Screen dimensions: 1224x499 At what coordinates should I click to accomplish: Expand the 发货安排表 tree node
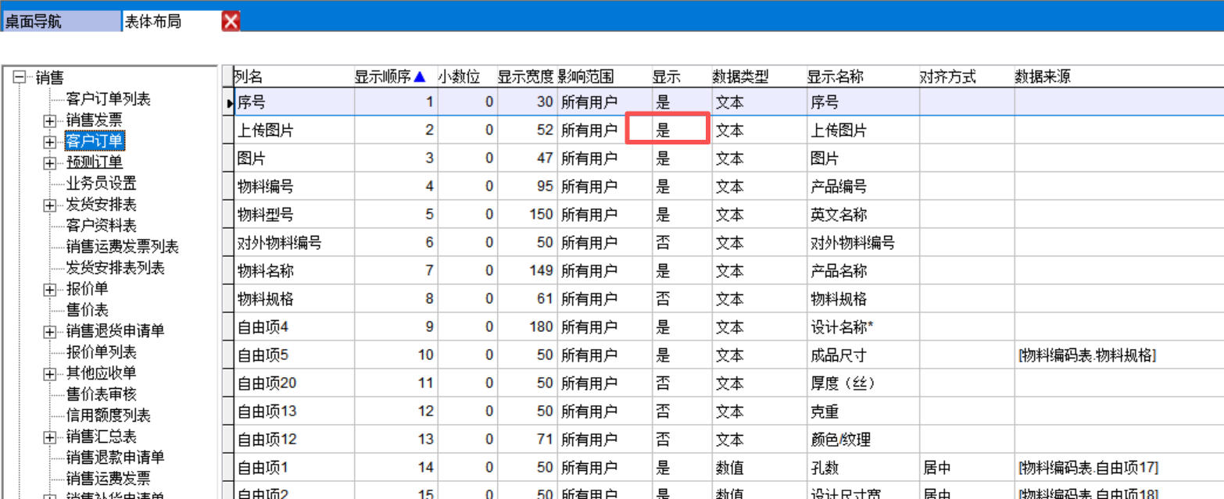(x=50, y=205)
